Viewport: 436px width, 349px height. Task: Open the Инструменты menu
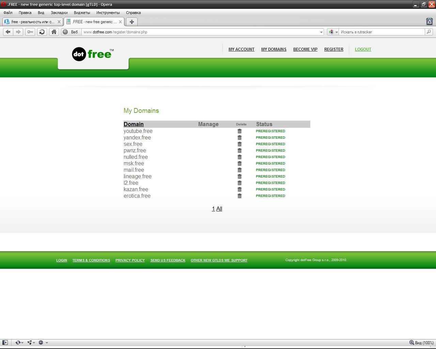coord(108,13)
